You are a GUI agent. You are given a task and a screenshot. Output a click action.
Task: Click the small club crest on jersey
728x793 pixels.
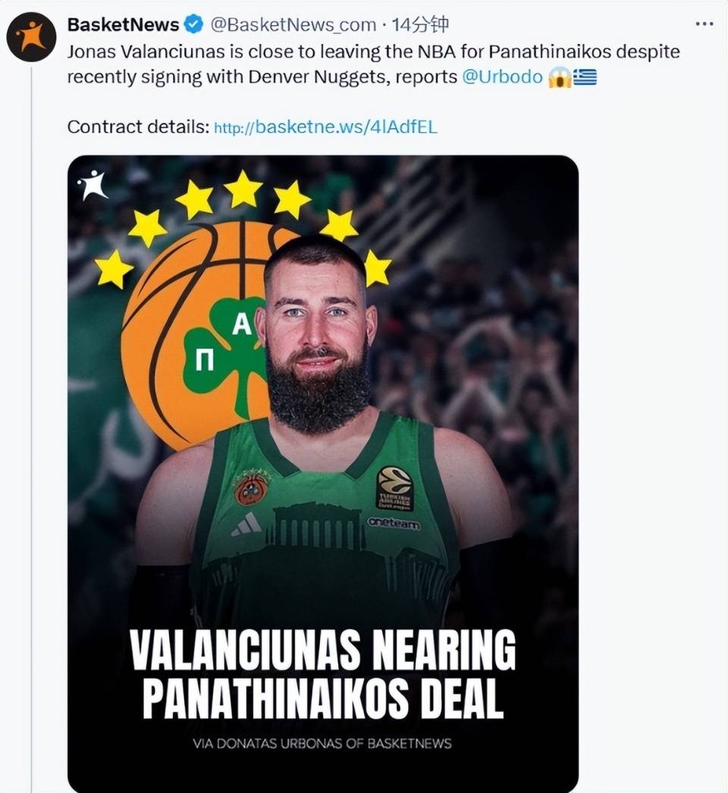click(x=251, y=488)
